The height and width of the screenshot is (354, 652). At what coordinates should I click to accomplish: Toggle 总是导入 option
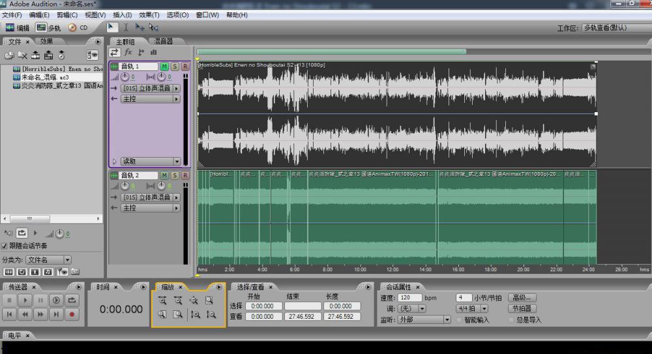(511, 320)
